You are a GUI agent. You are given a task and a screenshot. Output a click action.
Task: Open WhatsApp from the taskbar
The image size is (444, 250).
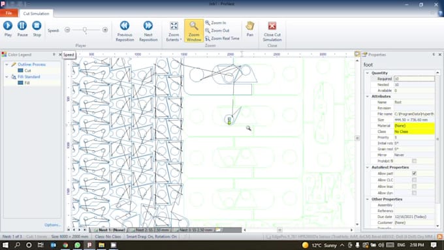[x=77, y=245]
